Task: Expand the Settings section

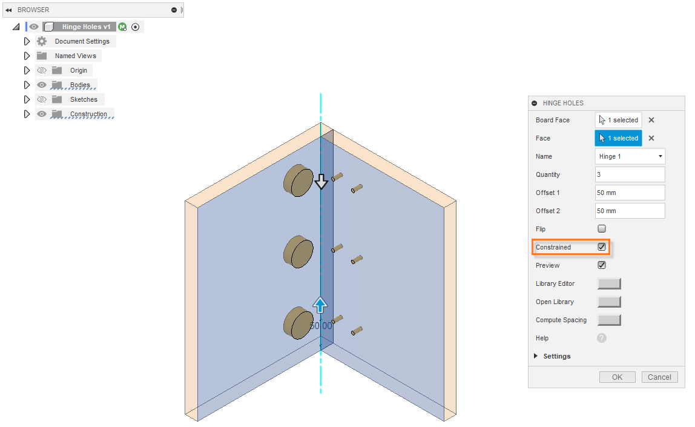Action: (x=536, y=356)
